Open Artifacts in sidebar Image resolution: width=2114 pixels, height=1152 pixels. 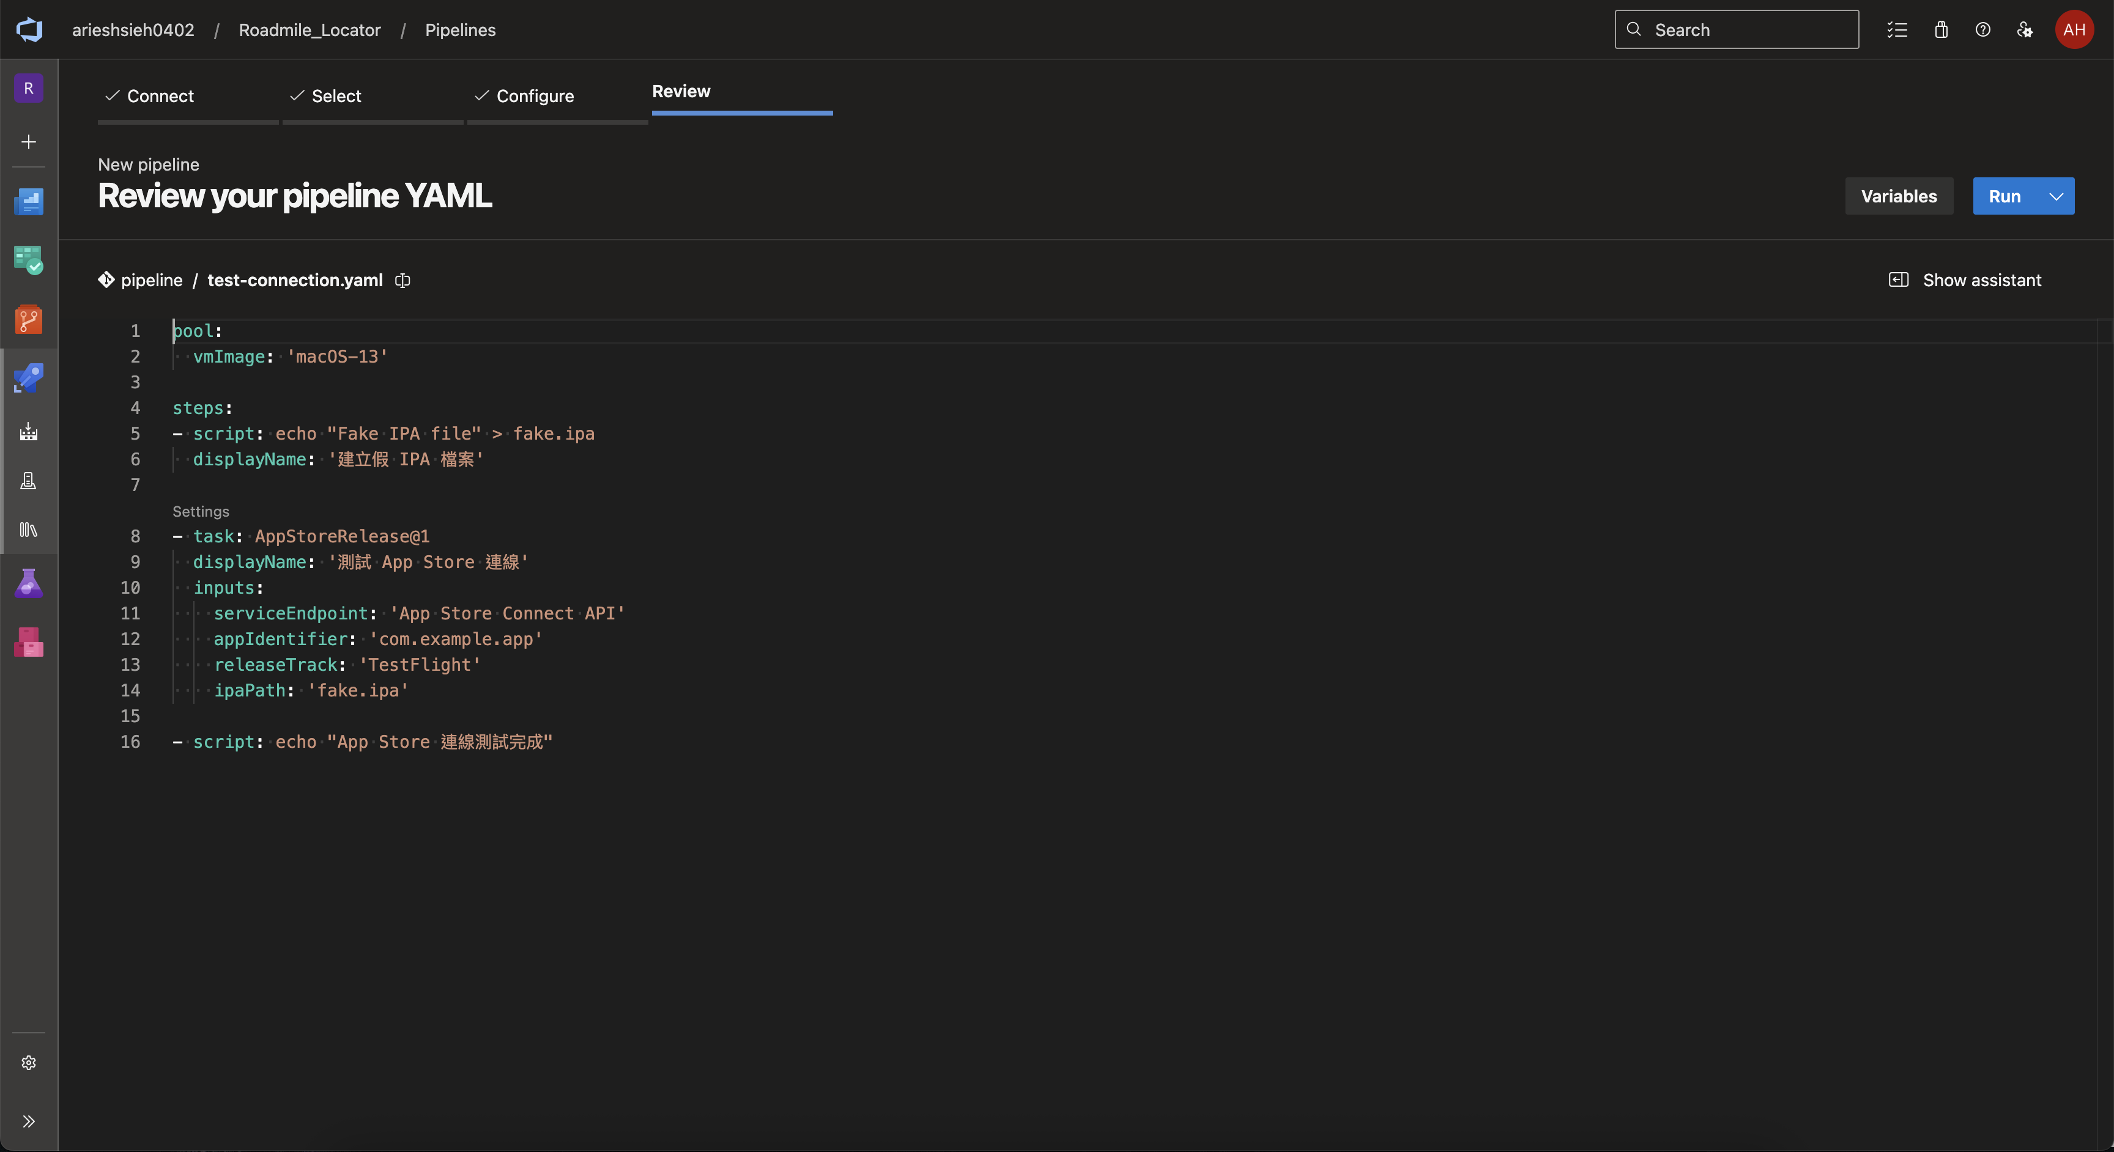(29, 641)
